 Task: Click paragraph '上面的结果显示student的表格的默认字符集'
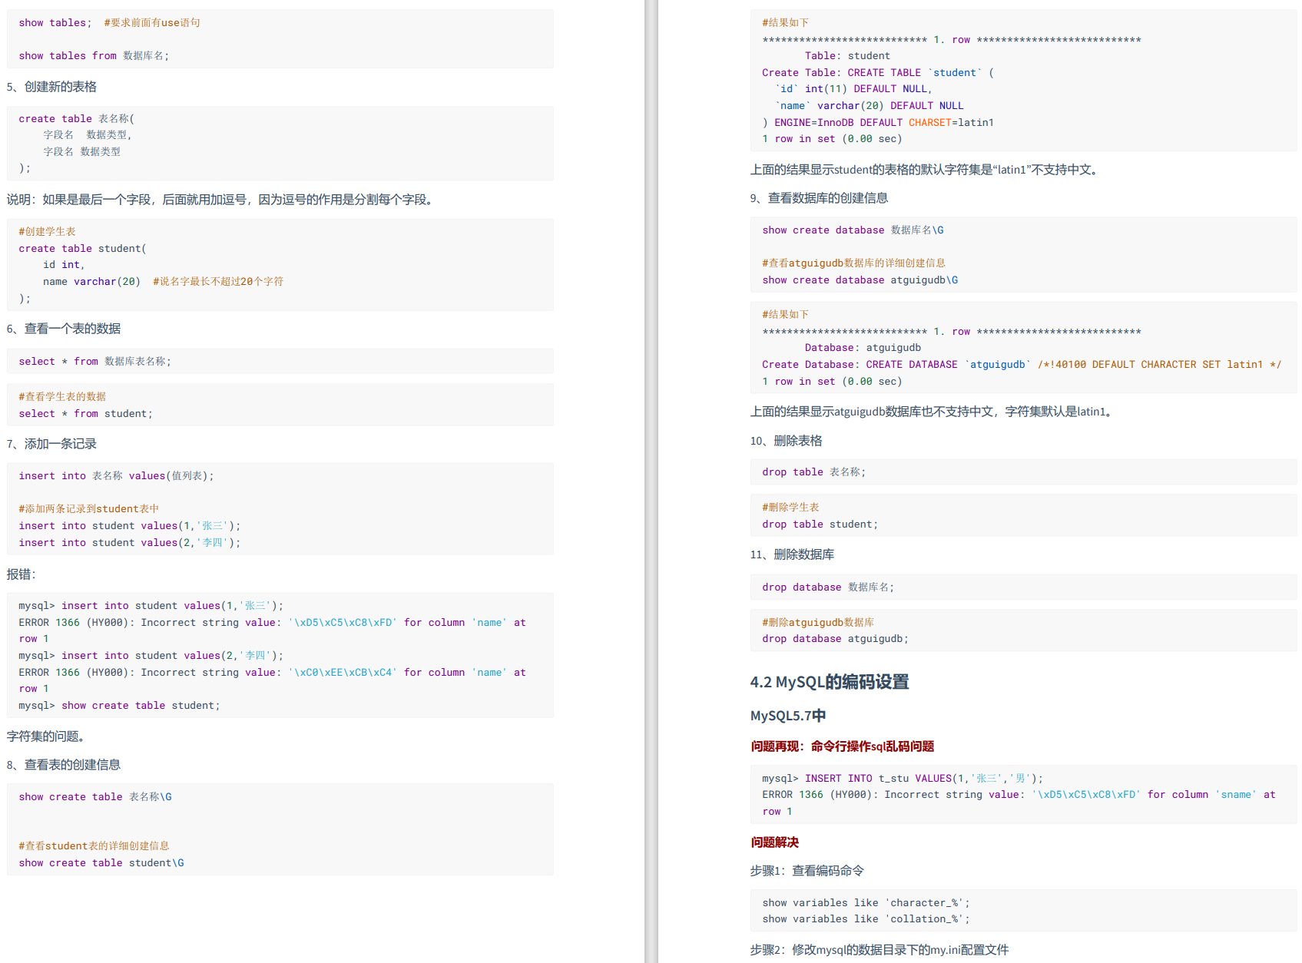pyautogui.click(x=925, y=170)
